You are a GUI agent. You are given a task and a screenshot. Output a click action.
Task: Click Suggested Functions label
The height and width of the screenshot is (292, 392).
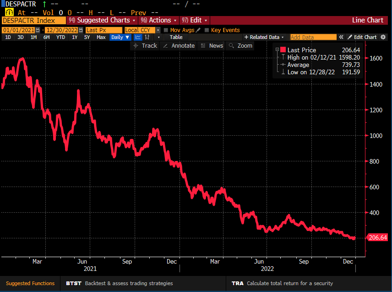point(30,283)
